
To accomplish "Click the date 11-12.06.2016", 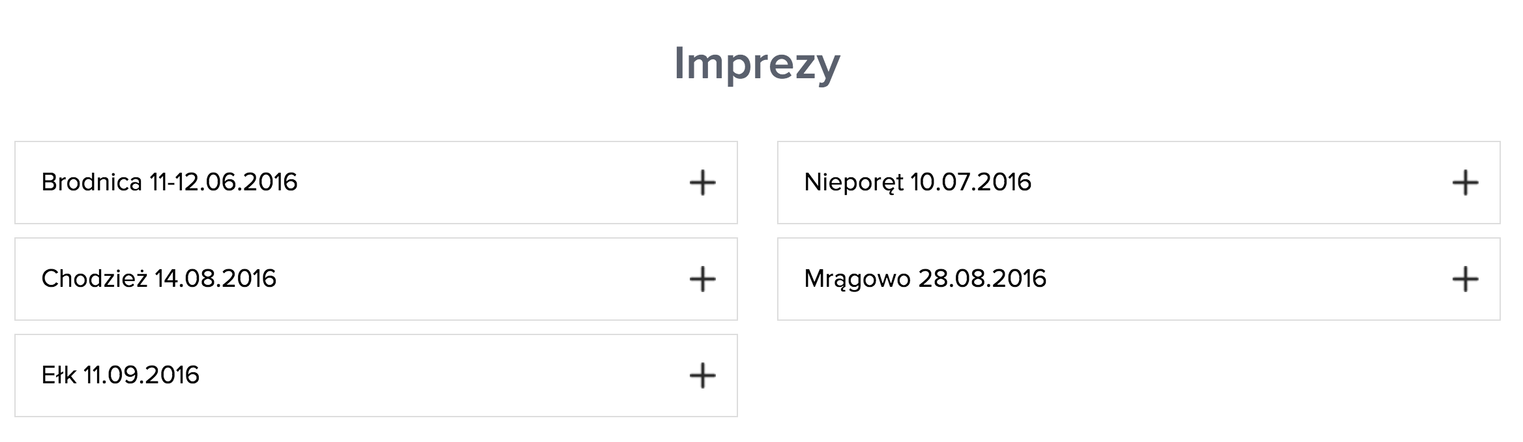I will pyautogui.click(x=224, y=183).
